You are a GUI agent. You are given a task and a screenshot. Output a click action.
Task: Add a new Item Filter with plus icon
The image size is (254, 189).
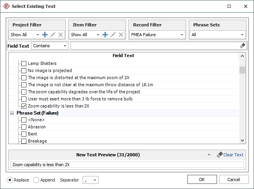pos(105,35)
